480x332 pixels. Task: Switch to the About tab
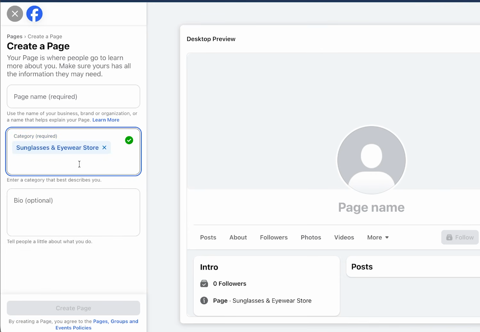point(238,237)
